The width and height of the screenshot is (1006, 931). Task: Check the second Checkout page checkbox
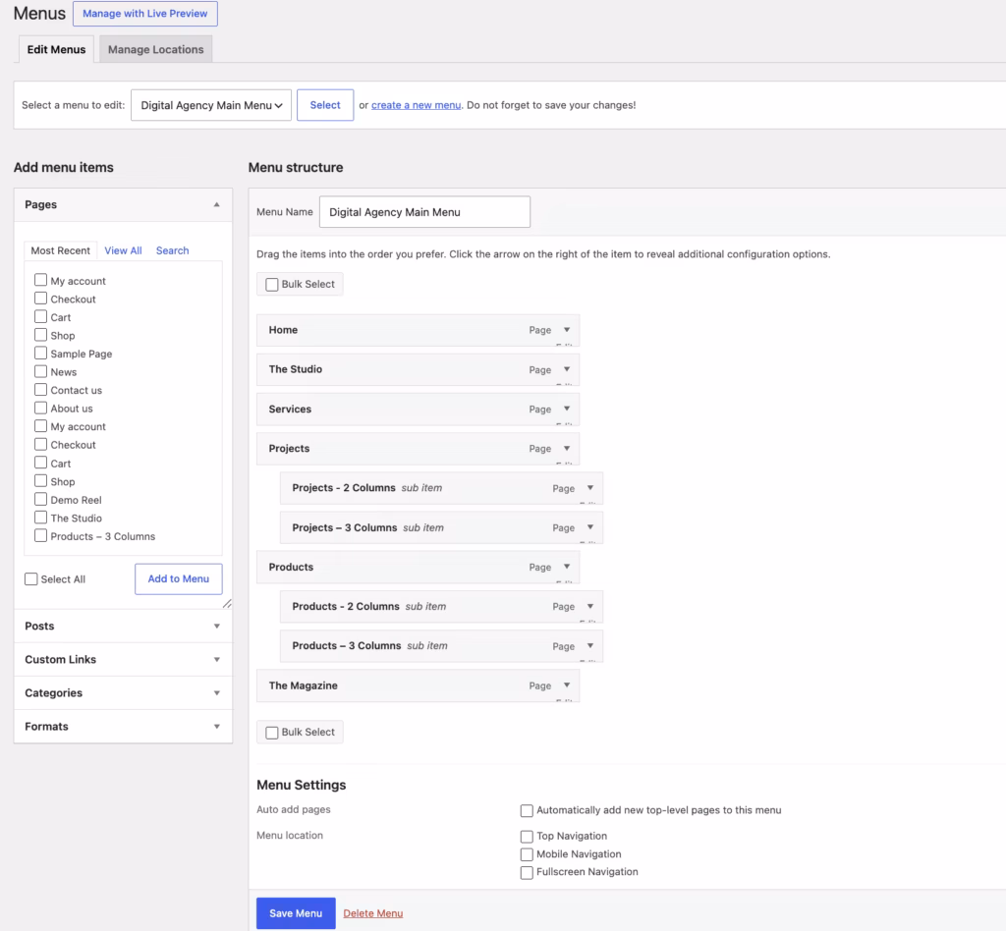pos(40,444)
